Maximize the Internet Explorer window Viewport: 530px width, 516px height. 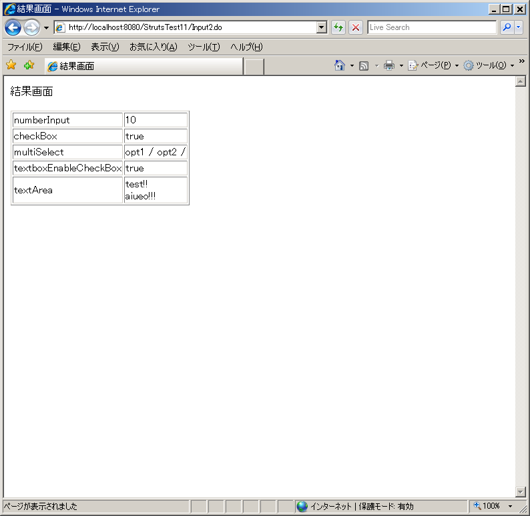pos(506,9)
